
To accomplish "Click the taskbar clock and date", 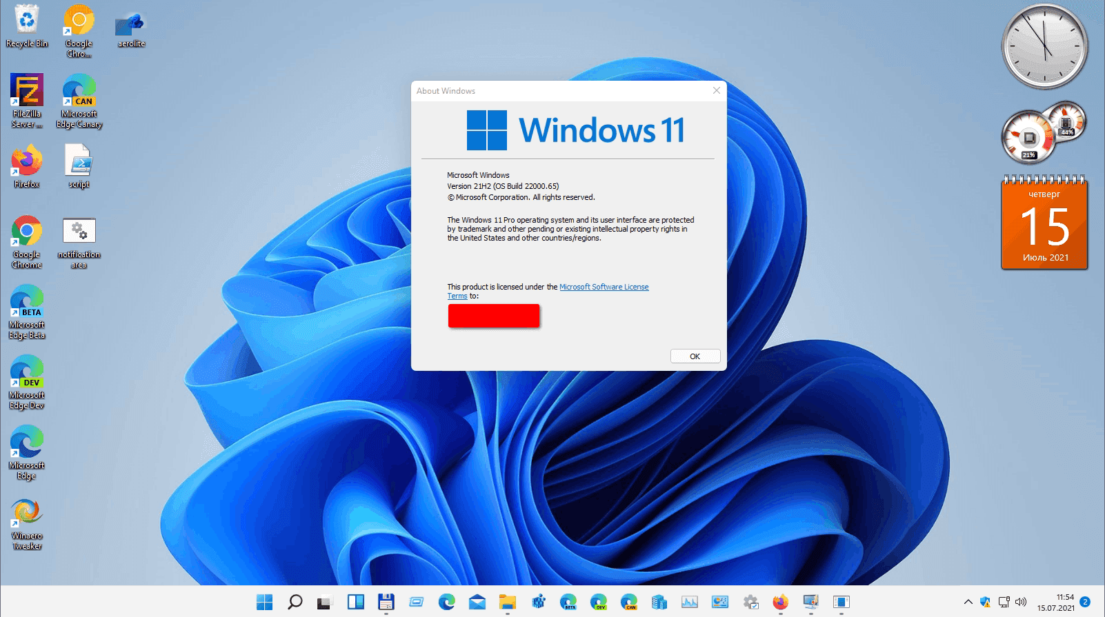I will coord(1055,603).
